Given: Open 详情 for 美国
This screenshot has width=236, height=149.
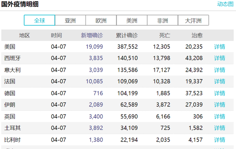Looking at the screenshot, I should [219, 47].
